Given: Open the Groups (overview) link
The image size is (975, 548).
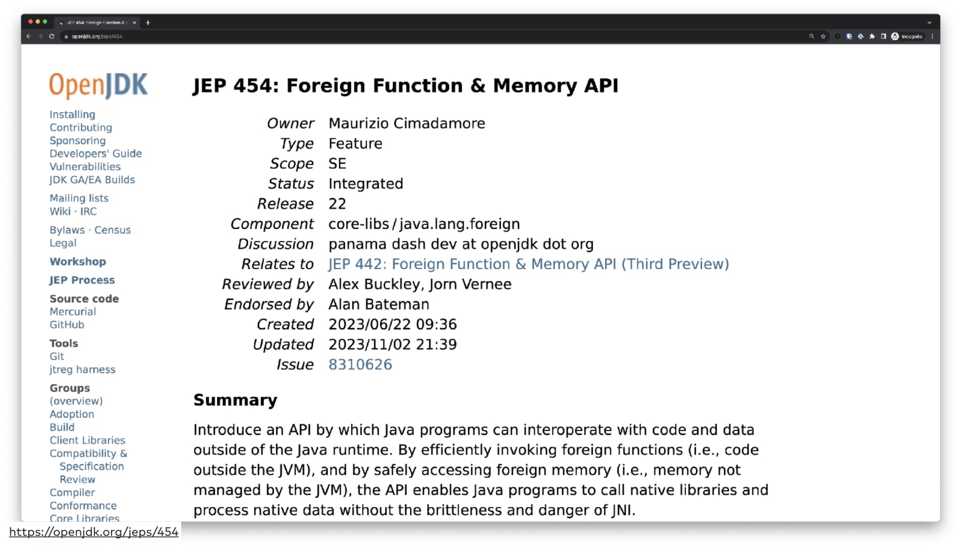Looking at the screenshot, I should coord(76,401).
